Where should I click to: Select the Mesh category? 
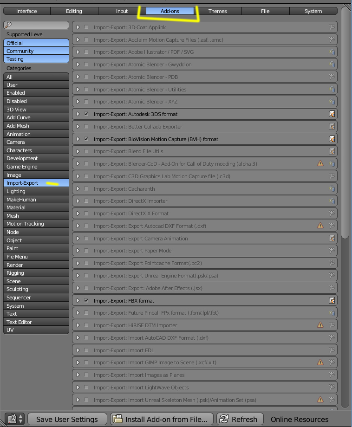pos(36,216)
